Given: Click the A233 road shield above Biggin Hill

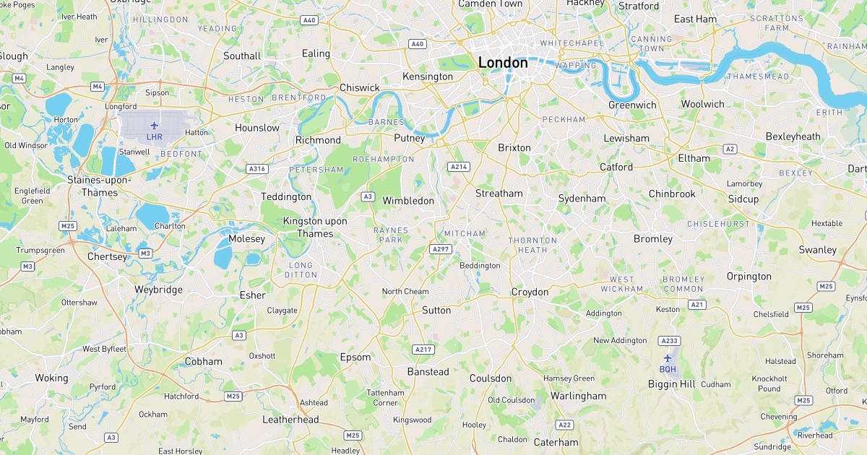Looking at the screenshot, I should [x=669, y=340].
